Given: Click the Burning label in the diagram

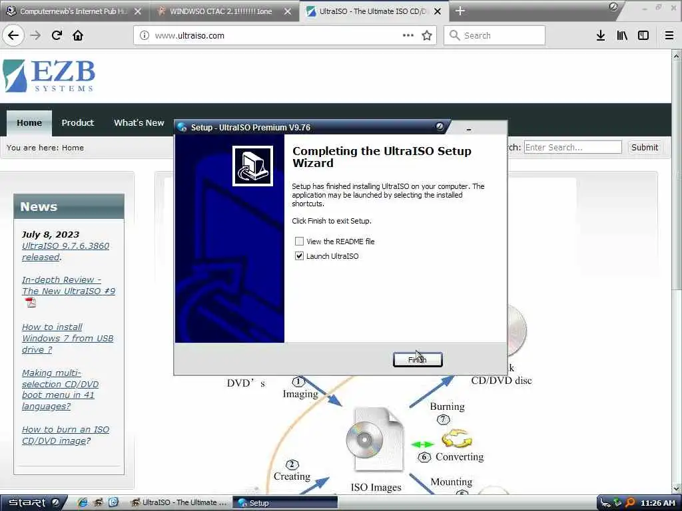Looking at the screenshot, I should pos(447,407).
